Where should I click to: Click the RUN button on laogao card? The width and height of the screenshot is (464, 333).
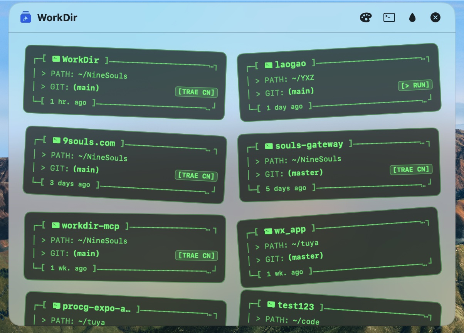pos(415,85)
